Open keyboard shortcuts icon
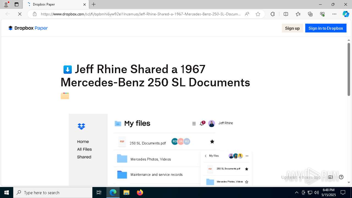The width and height of the screenshot is (352, 198). 330,177
